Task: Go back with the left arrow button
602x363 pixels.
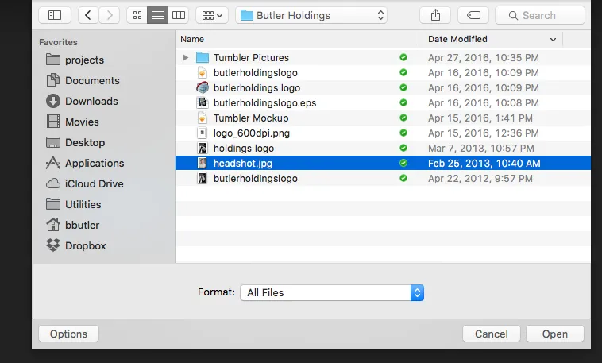Action: (x=88, y=15)
